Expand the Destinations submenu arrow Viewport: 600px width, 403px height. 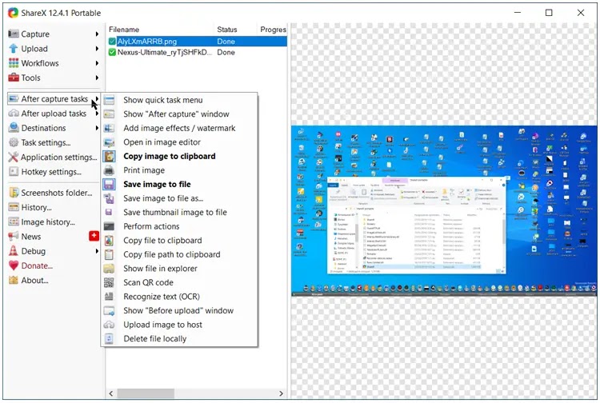[97, 128]
